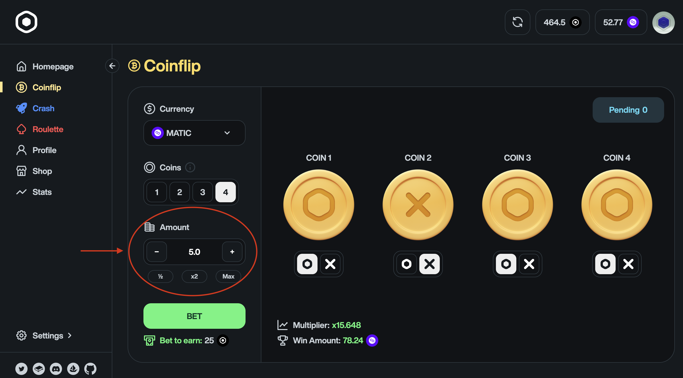
Task: Click the Twitter icon in footer
Action: 21,369
